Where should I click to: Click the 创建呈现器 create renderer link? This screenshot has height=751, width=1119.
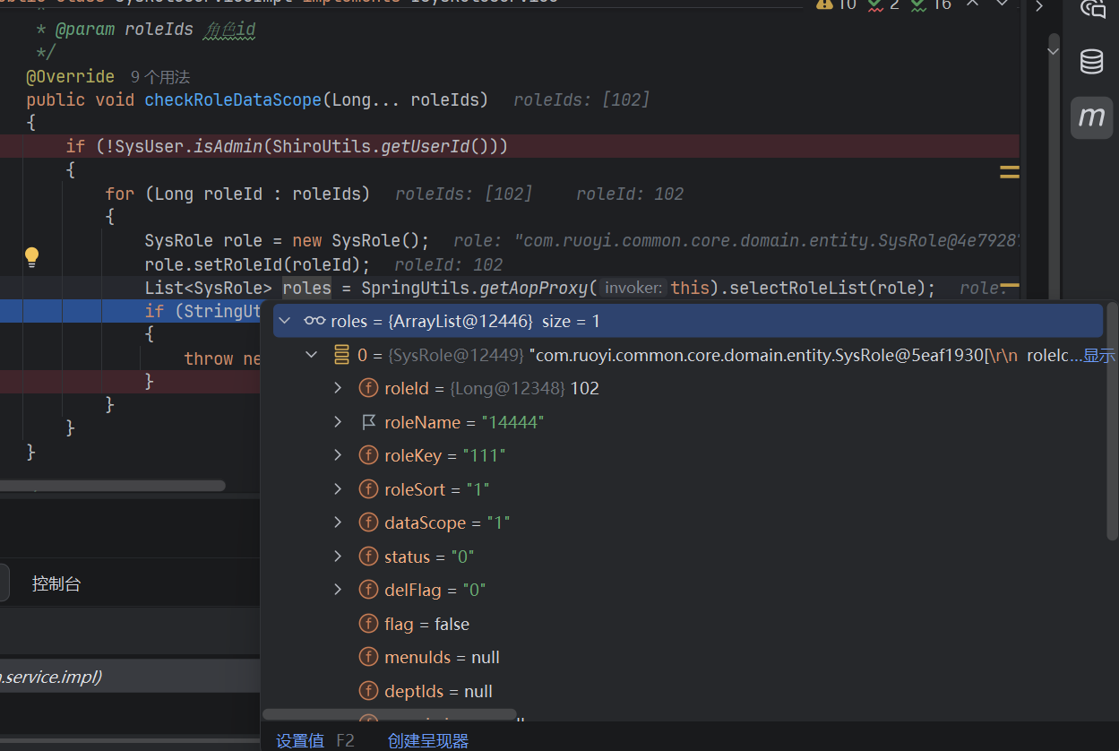(428, 740)
